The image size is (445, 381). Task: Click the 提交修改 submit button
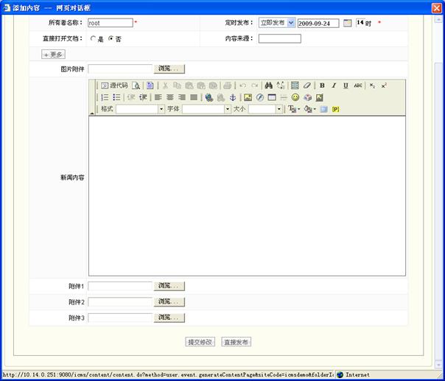(200, 342)
